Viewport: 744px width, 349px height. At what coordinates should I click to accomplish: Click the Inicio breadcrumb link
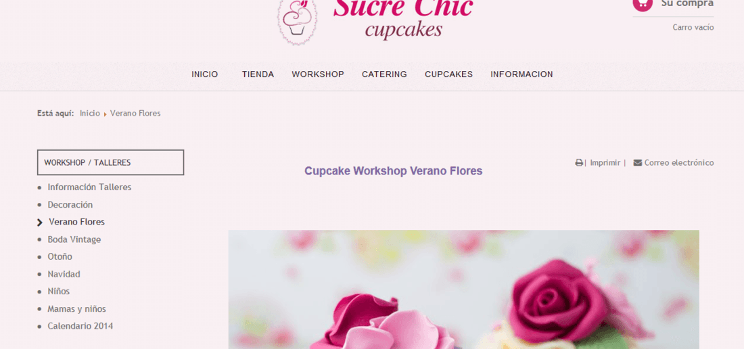(90, 114)
